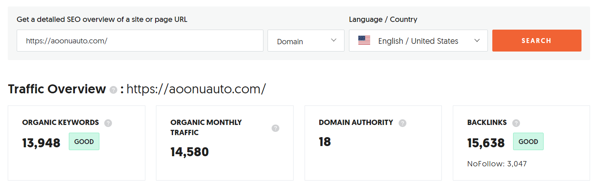Click the Traffic Overview heading text
599x185 pixels.
[x=57, y=89]
